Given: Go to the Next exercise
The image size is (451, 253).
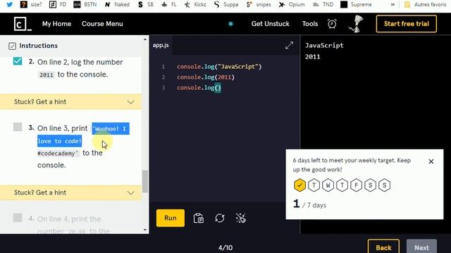Looking at the screenshot, I should (421, 247).
